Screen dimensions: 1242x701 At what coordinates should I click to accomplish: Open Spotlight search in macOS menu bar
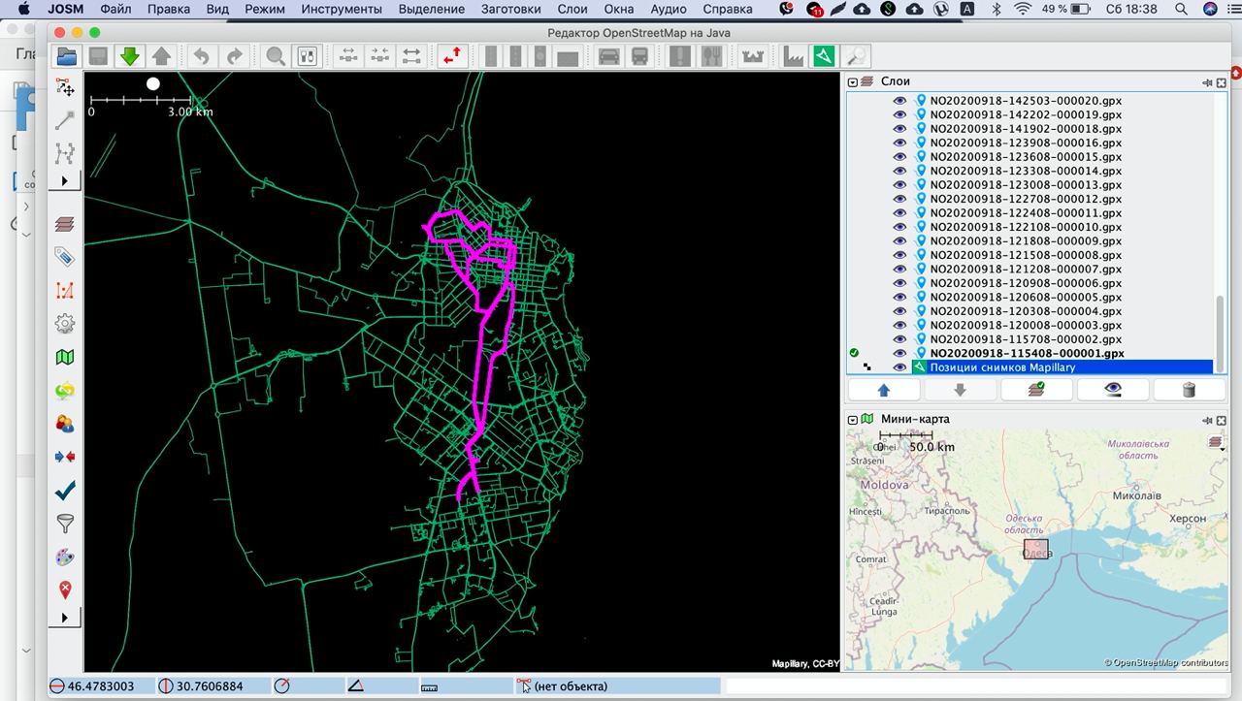point(1180,9)
